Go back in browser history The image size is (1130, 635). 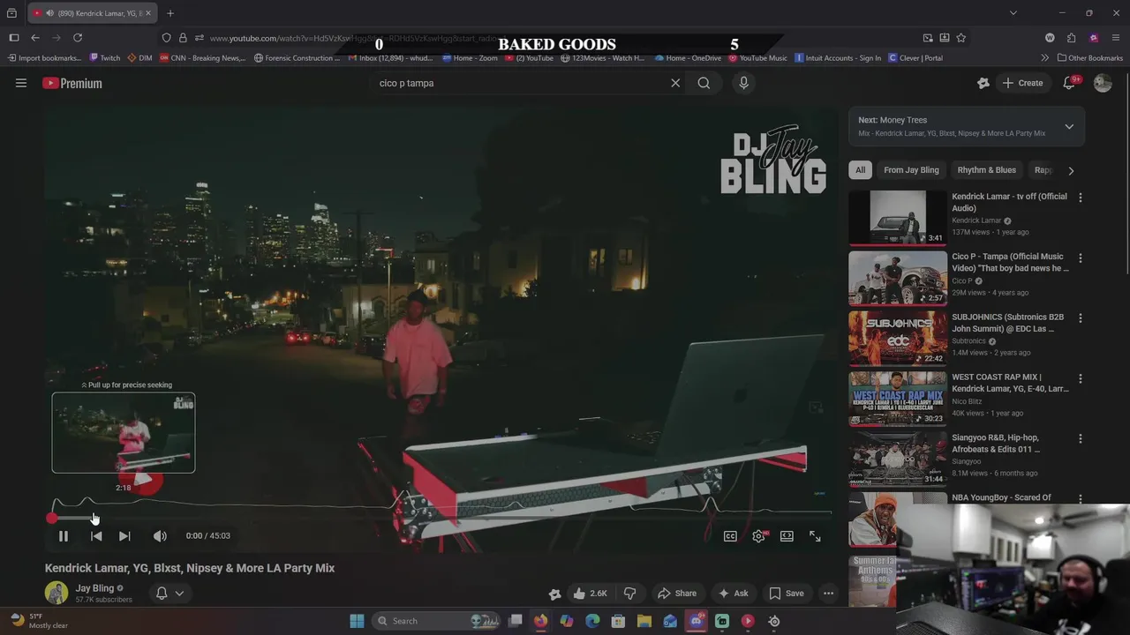[34, 38]
